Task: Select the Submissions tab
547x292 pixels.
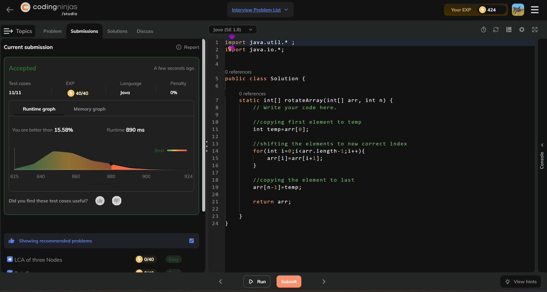Action: [84, 31]
